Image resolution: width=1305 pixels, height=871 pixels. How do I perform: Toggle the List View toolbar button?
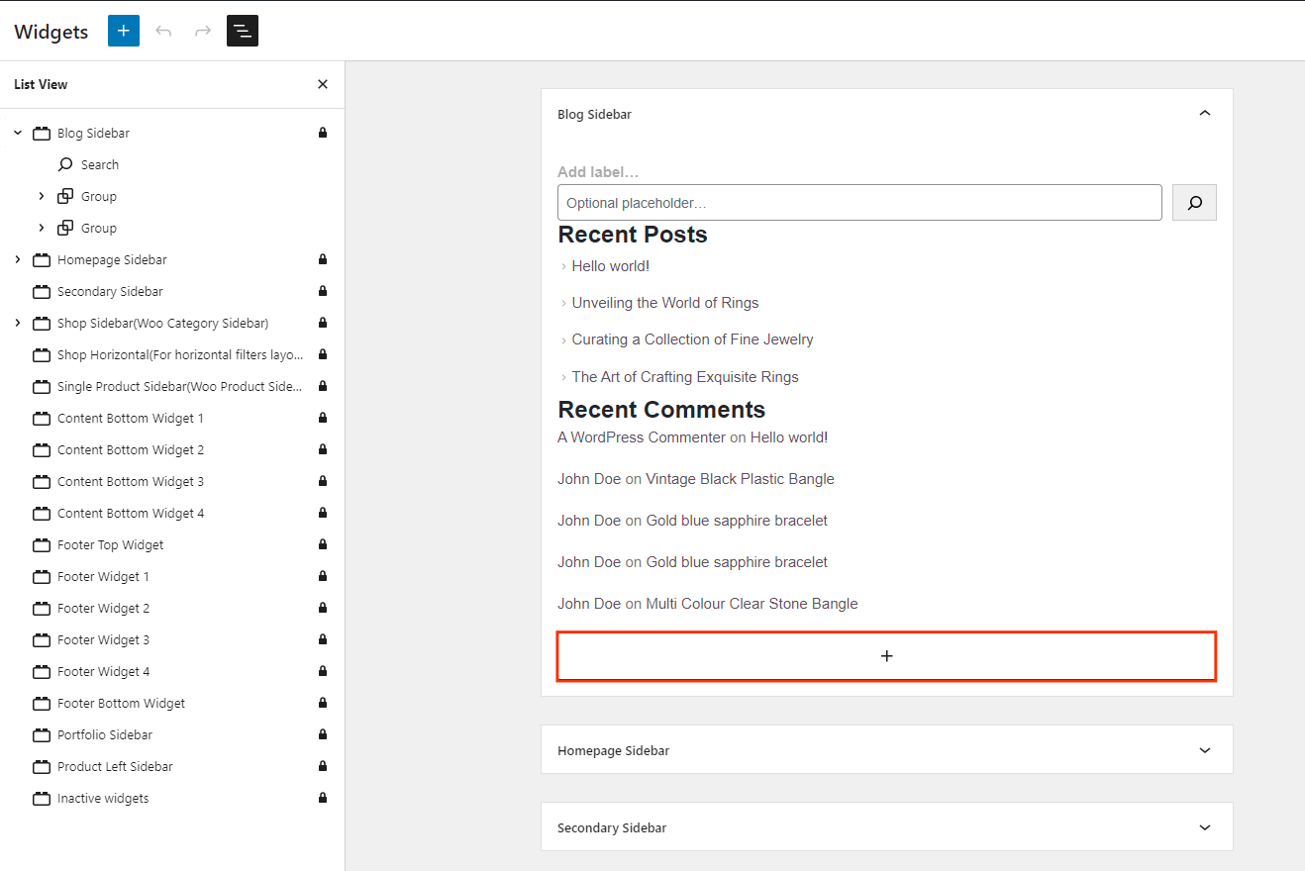(x=243, y=31)
